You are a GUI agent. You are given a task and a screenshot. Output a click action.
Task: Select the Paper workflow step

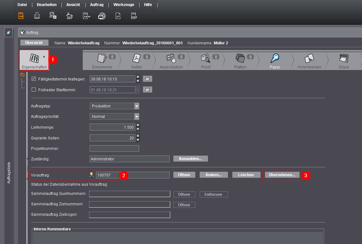[x=275, y=61]
